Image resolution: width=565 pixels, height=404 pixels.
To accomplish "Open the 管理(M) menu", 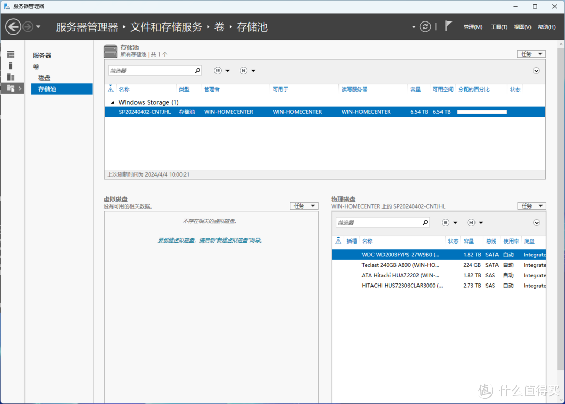I will tap(473, 27).
